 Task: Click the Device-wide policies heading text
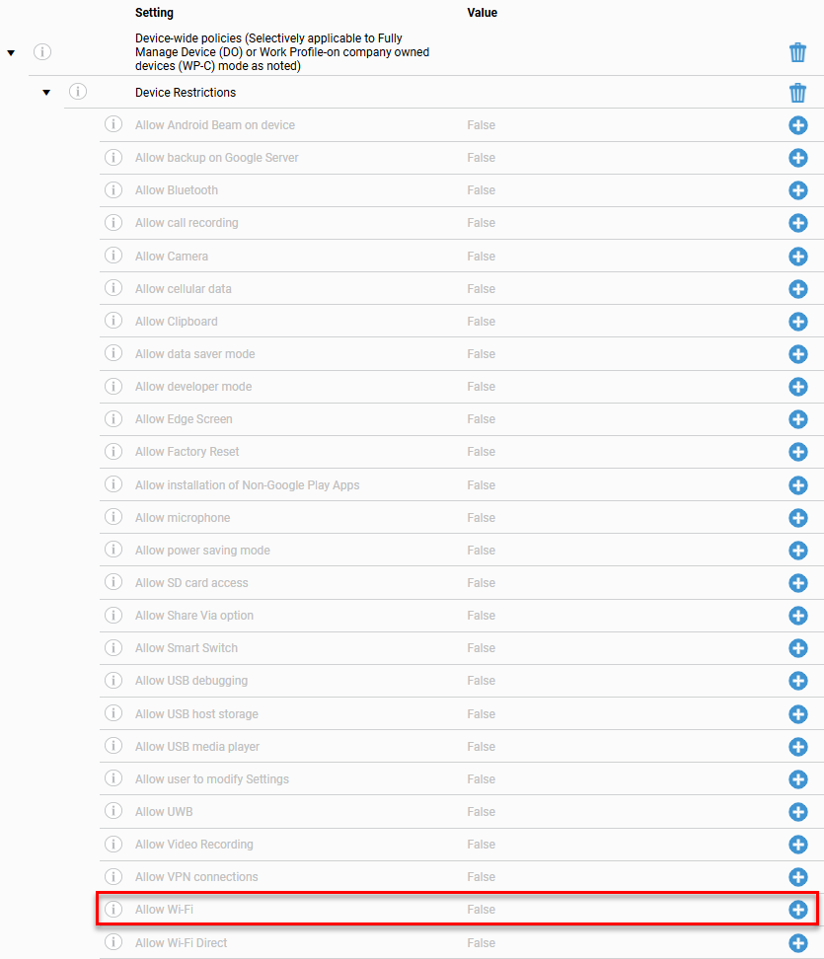282,52
